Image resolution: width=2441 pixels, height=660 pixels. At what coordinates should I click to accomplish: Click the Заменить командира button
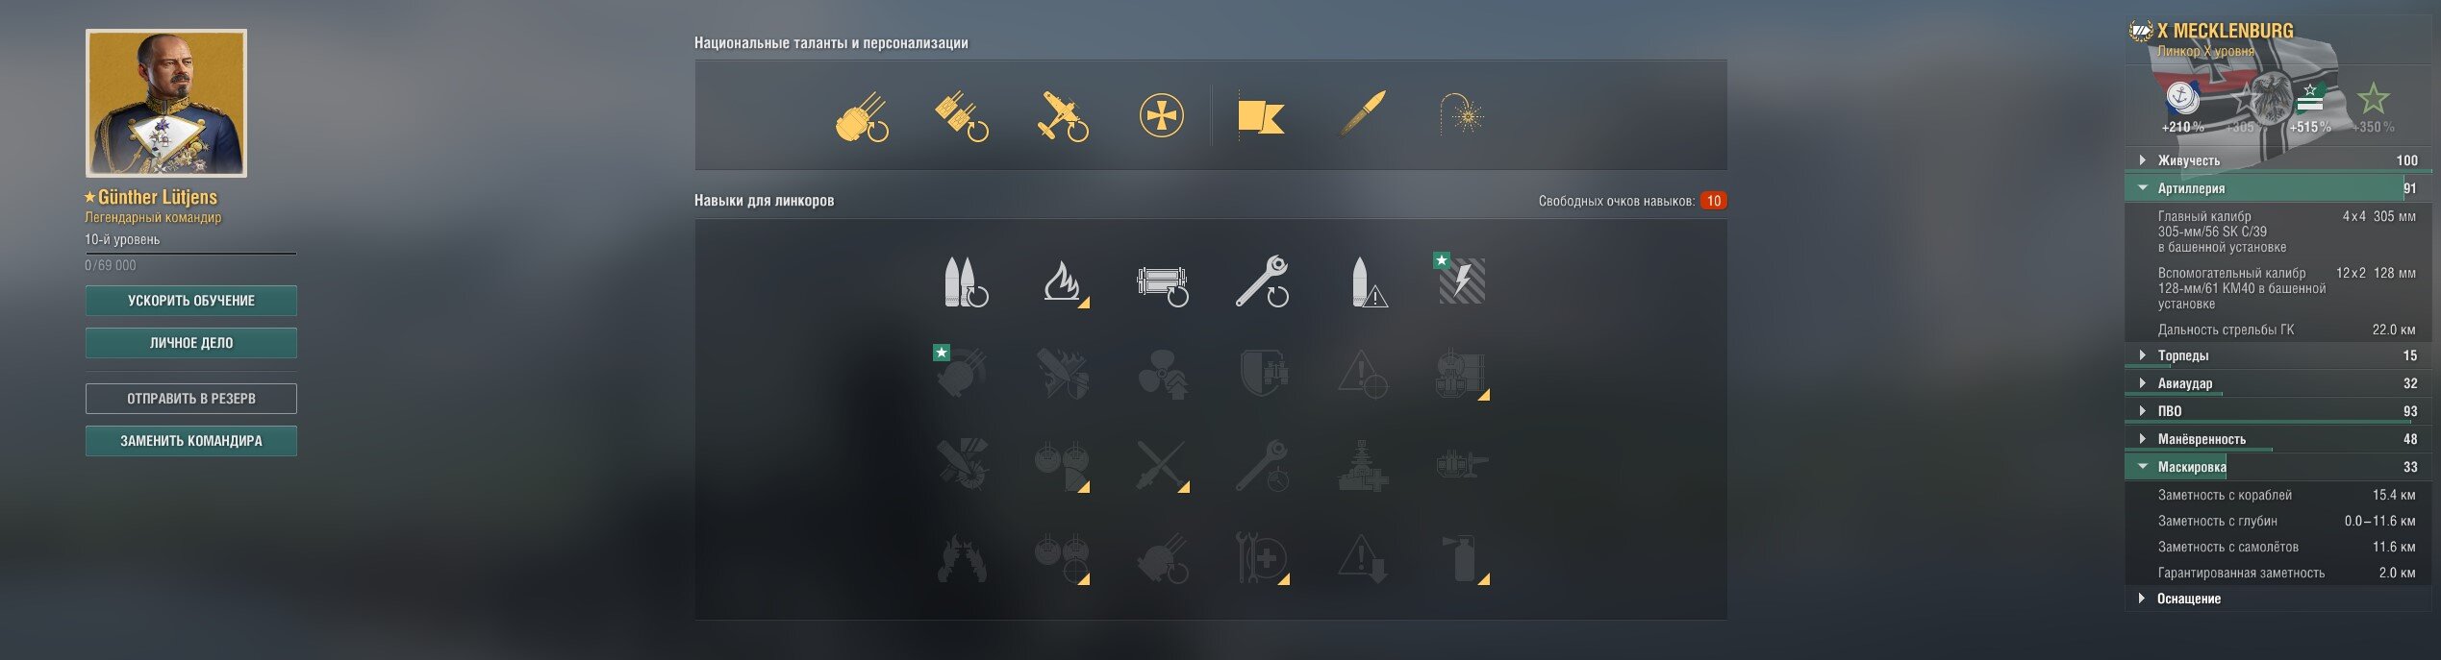click(x=191, y=441)
